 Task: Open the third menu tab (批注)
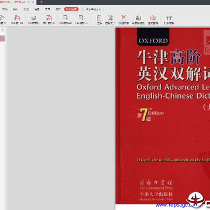coord(26,9)
